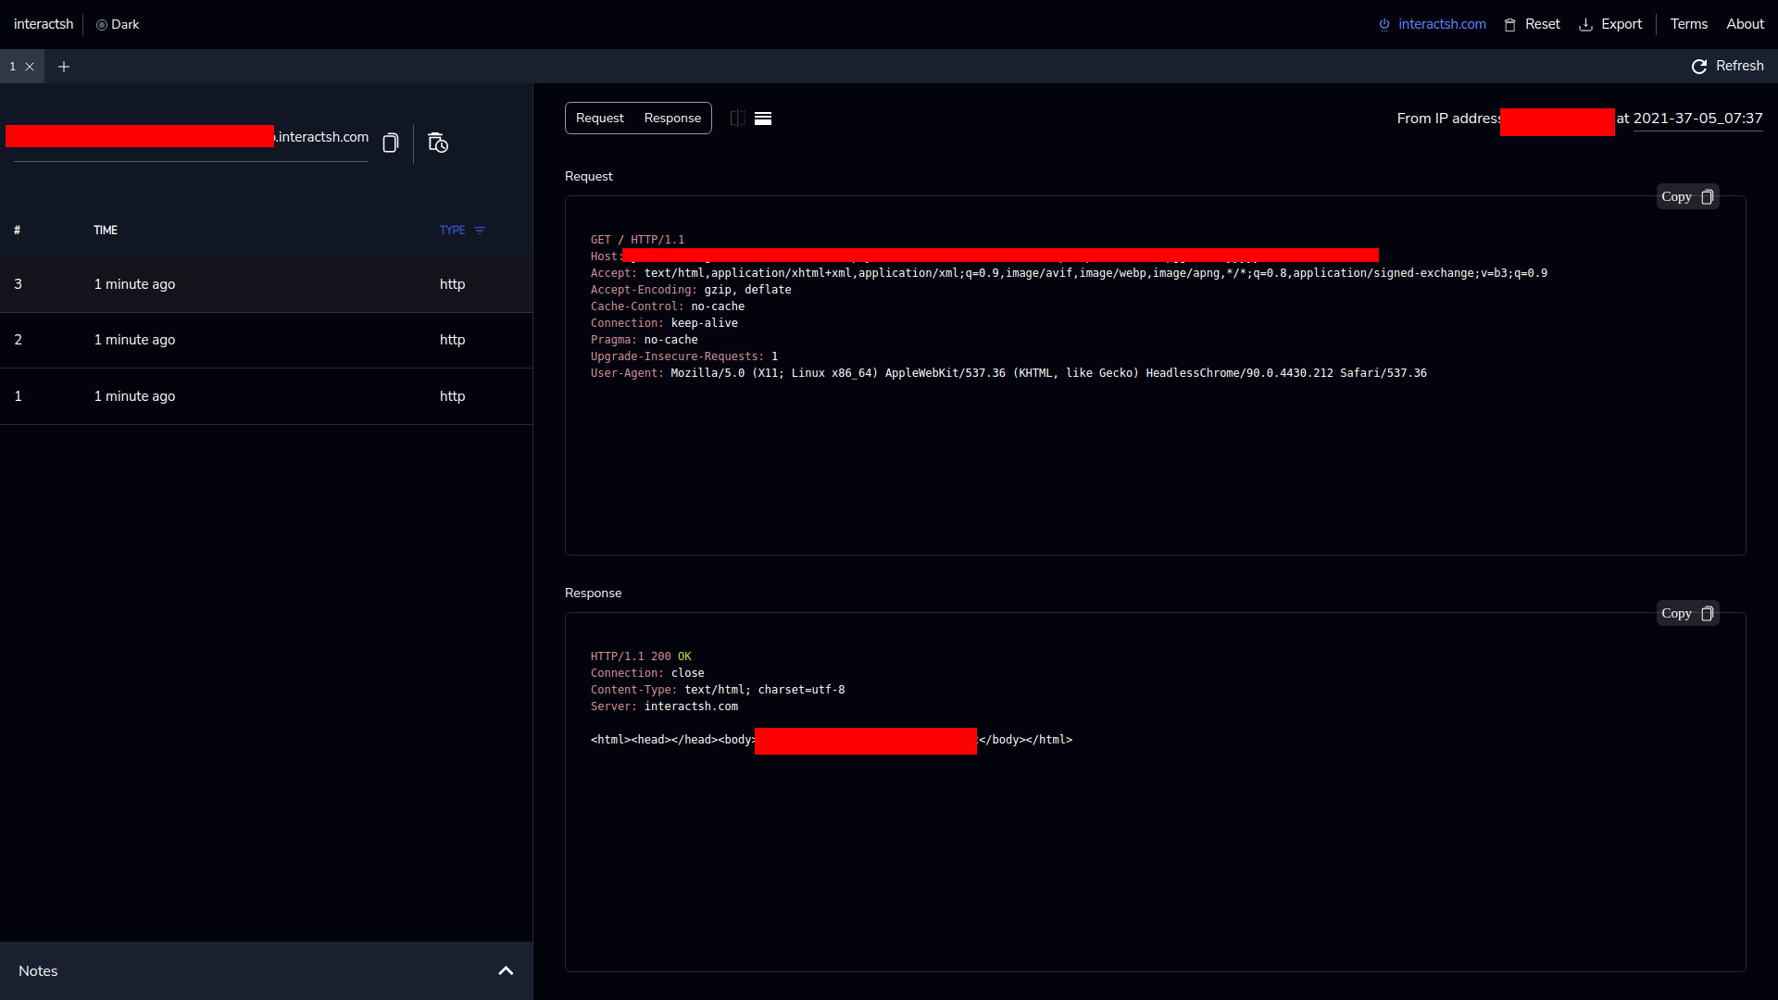Open TYPE column filter dropdown
The height and width of the screenshot is (1000, 1778).
(480, 231)
